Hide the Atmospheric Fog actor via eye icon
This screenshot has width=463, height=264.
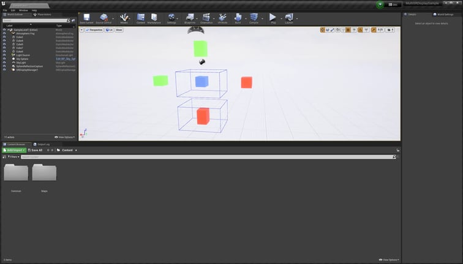[x=4, y=33]
